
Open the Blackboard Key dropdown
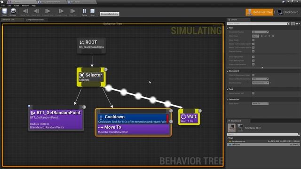coord(260,83)
